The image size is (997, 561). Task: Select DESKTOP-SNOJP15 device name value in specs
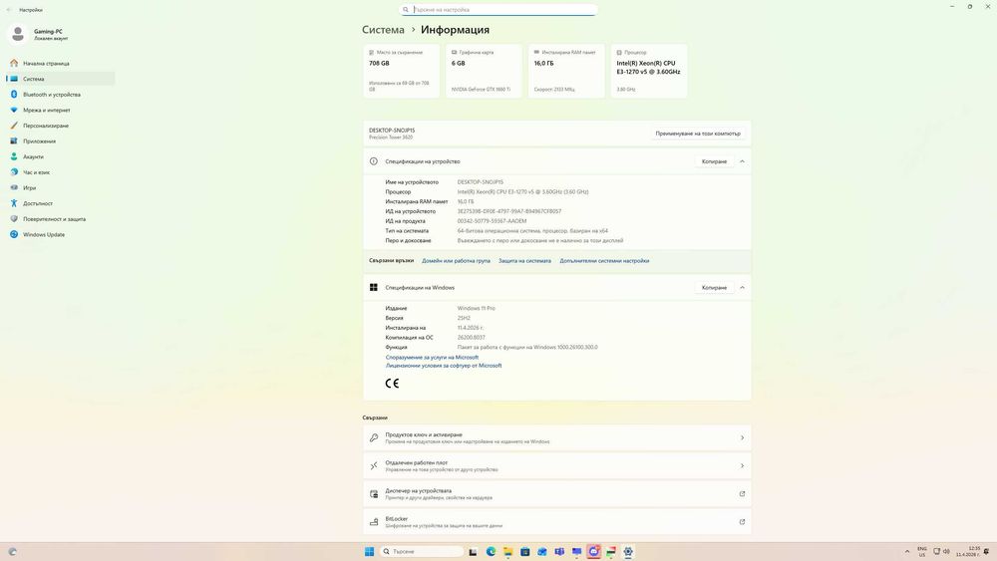481,181
